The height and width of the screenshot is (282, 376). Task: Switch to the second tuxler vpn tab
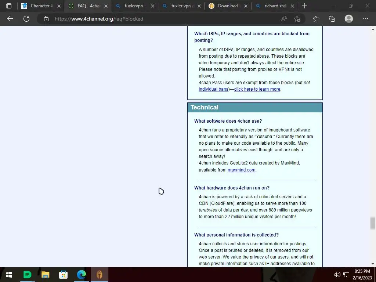(181, 6)
